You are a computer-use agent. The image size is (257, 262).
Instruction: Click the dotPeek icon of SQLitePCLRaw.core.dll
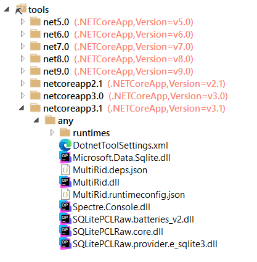(x=65, y=232)
